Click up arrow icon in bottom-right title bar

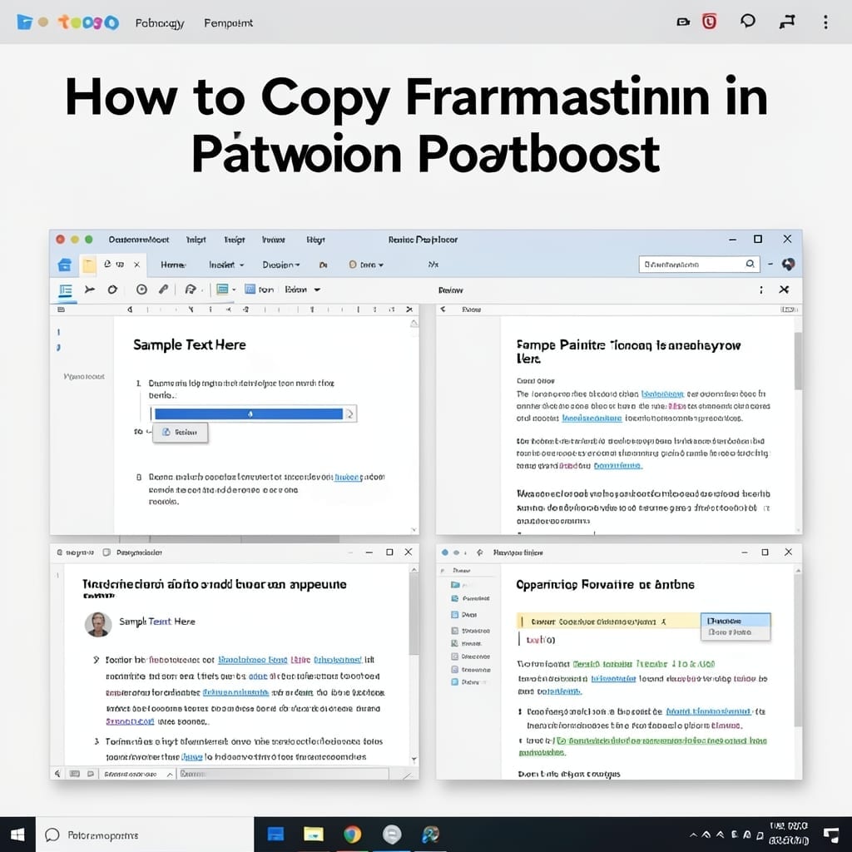click(480, 552)
